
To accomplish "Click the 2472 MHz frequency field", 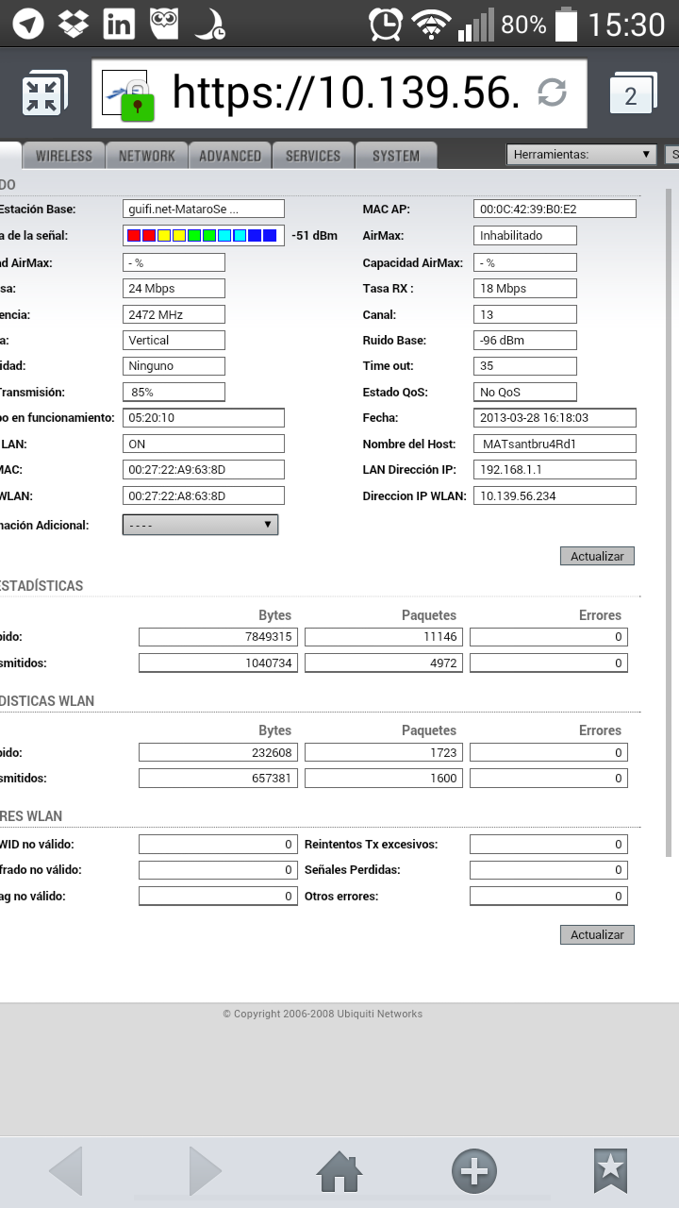I will pyautogui.click(x=174, y=314).
